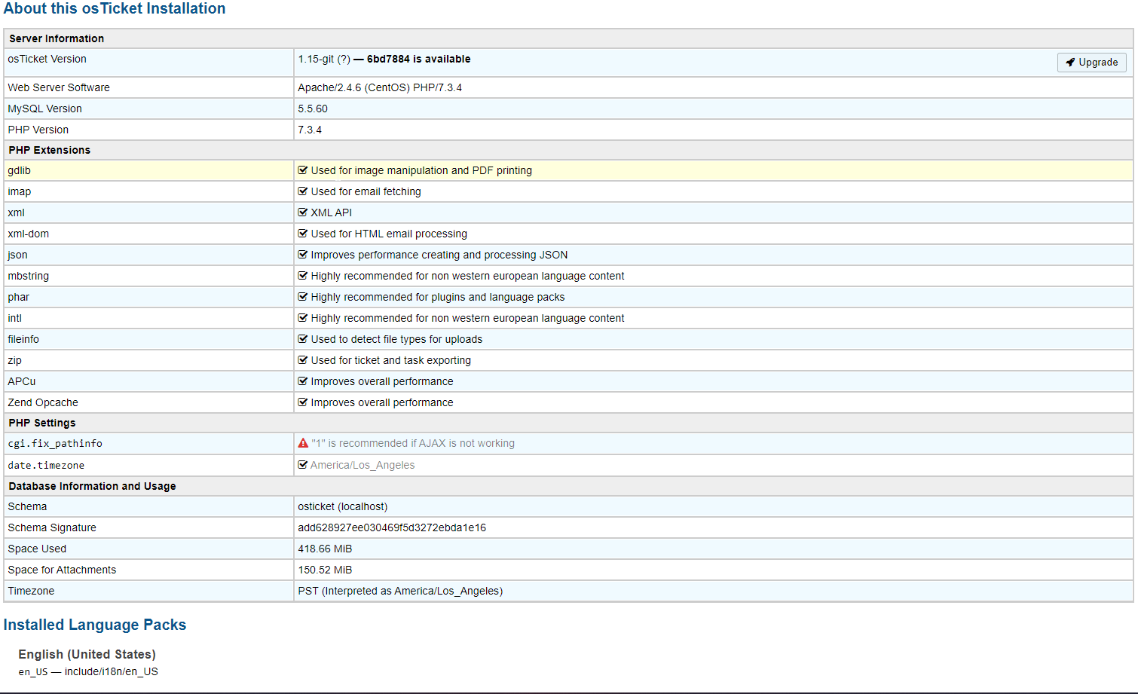Select the 'Space for Attachments' label
This screenshot has width=1138, height=694.
62,570
